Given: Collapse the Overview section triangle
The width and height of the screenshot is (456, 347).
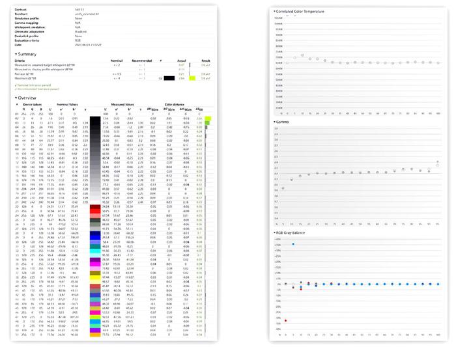Looking at the screenshot, I should click(x=16, y=98).
